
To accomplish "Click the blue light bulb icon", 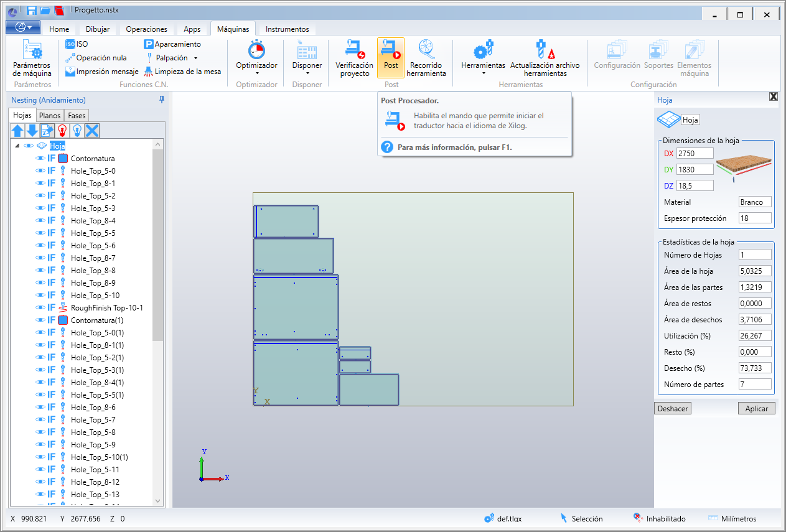I will click(77, 130).
